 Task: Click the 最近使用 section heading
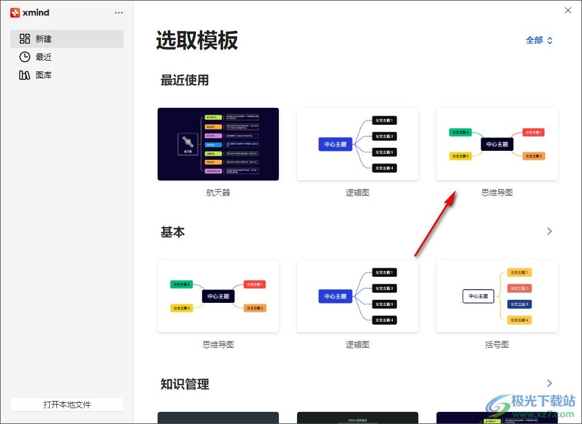click(184, 80)
